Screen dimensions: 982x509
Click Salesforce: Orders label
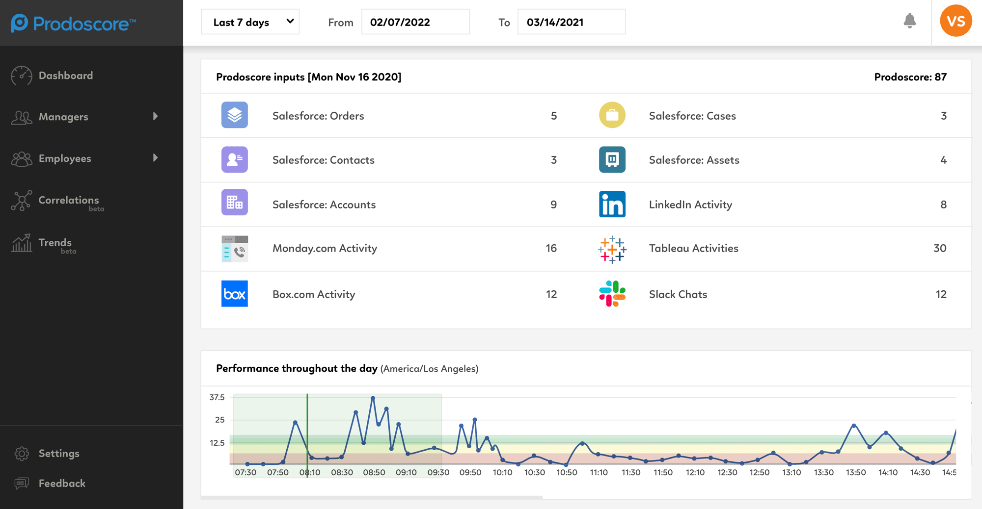pyautogui.click(x=318, y=116)
